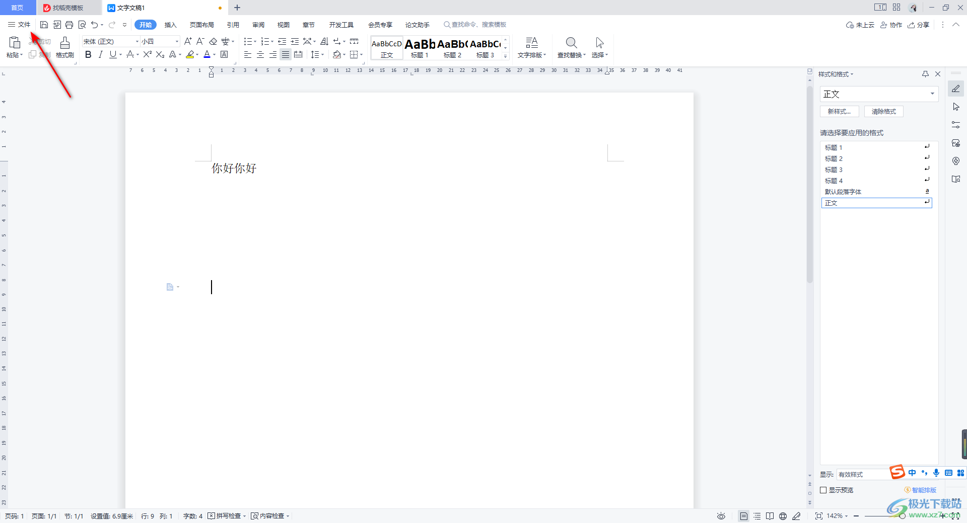967x523 pixels.
Task: Click the Undo arrow icon
Action: click(94, 25)
